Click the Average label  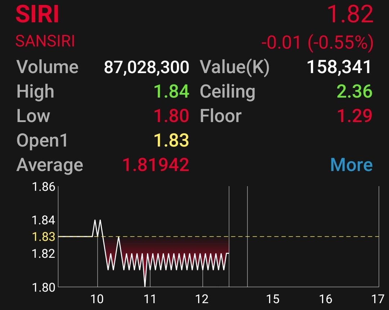tap(50, 165)
